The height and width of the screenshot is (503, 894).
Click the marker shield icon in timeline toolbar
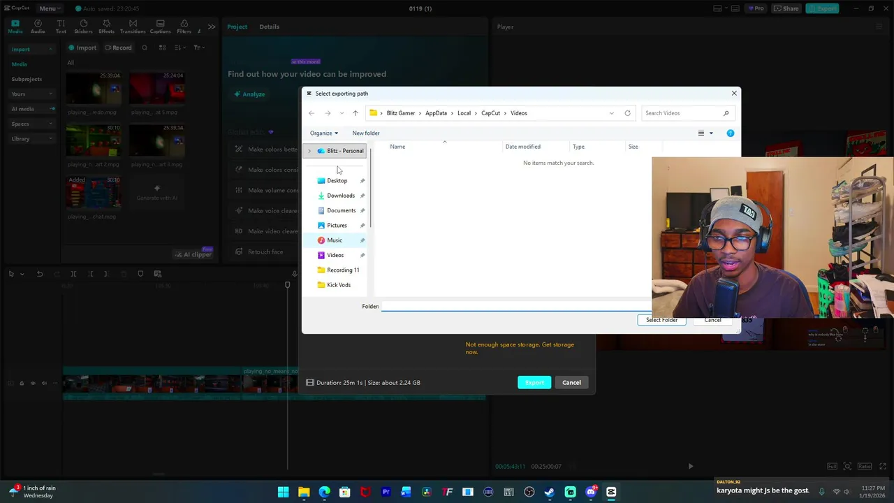tap(140, 274)
